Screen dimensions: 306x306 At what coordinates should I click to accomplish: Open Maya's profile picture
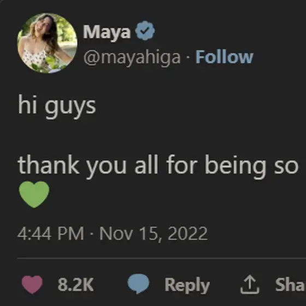click(47, 43)
